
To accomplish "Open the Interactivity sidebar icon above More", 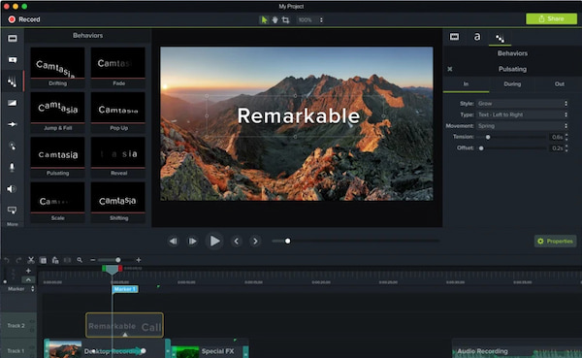I will click(x=13, y=211).
